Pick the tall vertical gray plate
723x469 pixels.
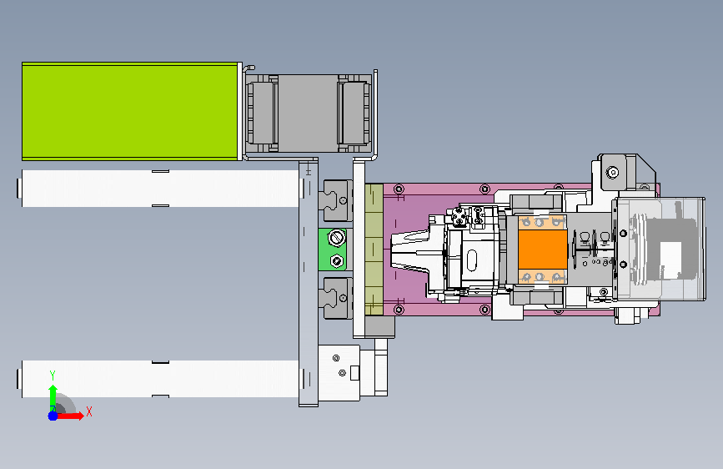pos(309,283)
